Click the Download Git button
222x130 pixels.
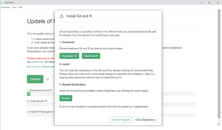69,56
